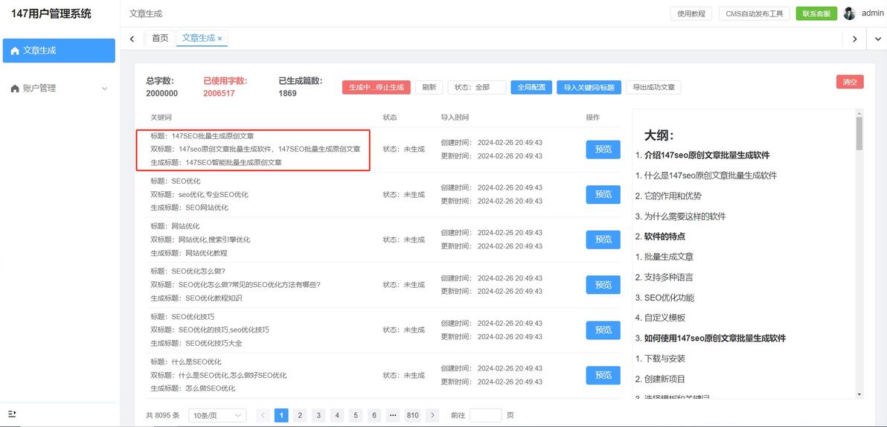Go to page 3
887x427 pixels.
[x=318, y=415]
